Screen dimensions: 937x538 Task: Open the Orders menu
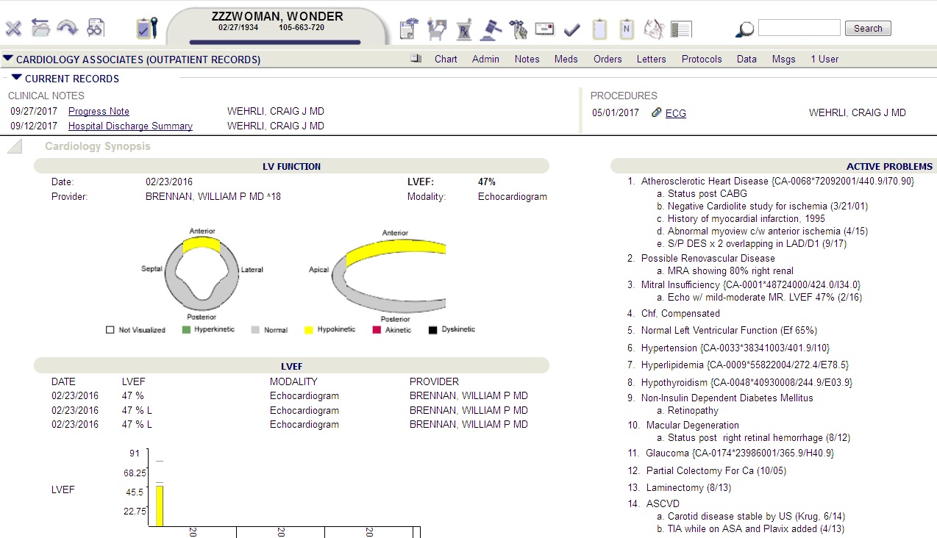click(x=608, y=59)
